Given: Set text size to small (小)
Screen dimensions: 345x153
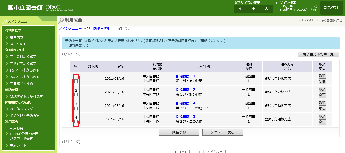Looking at the screenshot, I should pos(240,9).
